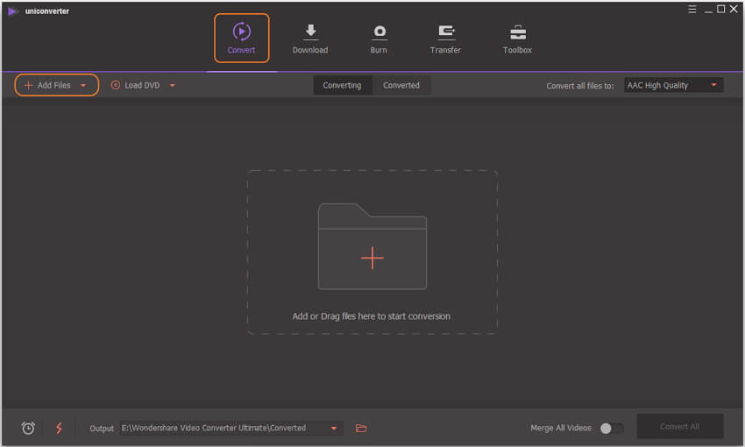745x447 pixels.
Task: Open the Convert section icon
Action: (241, 32)
